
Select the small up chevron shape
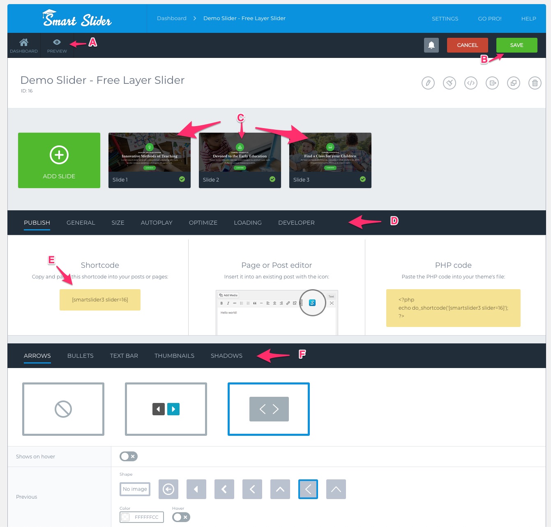click(280, 489)
